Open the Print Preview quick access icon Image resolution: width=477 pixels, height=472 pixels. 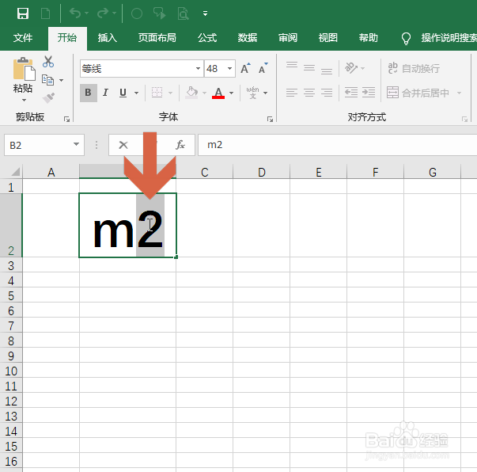[x=184, y=13]
